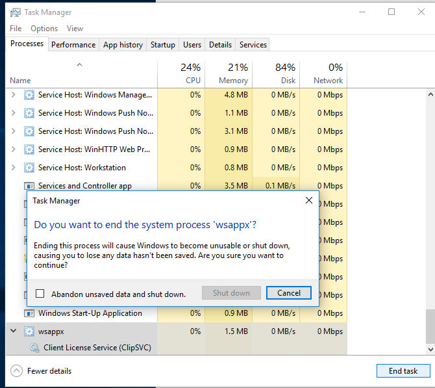Click the wsappx gear icon
Image resolution: width=435 pixels, height=388 pixels.
click(x=29, y=331)
